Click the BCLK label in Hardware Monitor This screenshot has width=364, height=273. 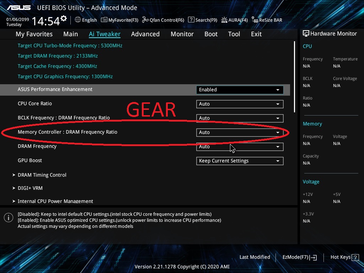(307, 79)
